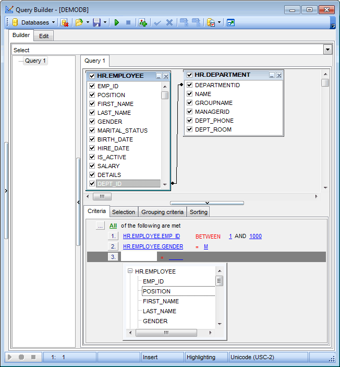Click the status bar stop macro icon
The width and height of the screenshot is (340, 367).
point(33,357)
